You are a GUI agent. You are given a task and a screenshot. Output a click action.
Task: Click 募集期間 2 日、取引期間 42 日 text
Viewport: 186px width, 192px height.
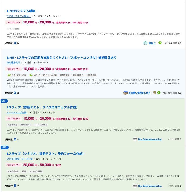[72, 69]
